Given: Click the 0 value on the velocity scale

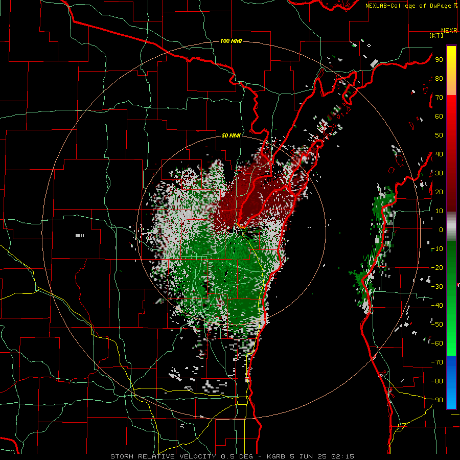Looking at the screenshot, I should 441,229.
